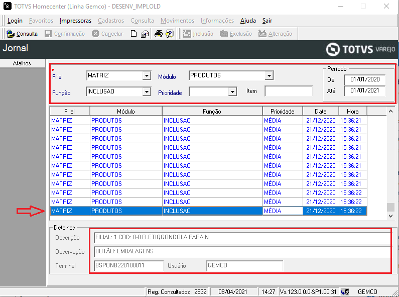Click the Consulta toolbar button
Screen dimensions: 399x297
[x=22, y=34]
